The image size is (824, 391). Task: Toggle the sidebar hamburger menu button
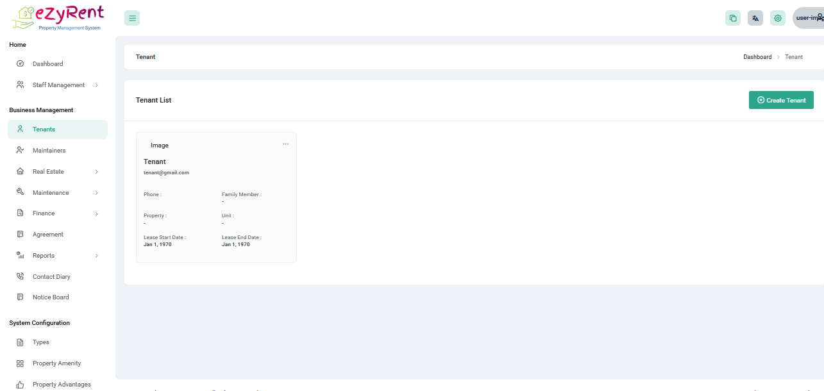pos(132,18)
